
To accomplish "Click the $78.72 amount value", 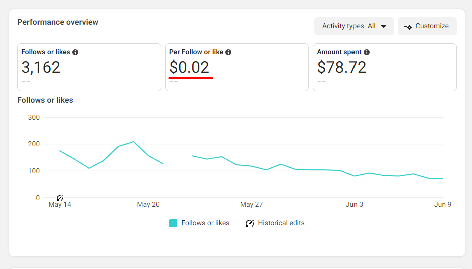I will [x=341, y=67].
